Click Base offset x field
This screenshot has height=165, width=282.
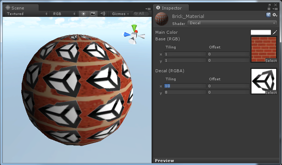228,54
